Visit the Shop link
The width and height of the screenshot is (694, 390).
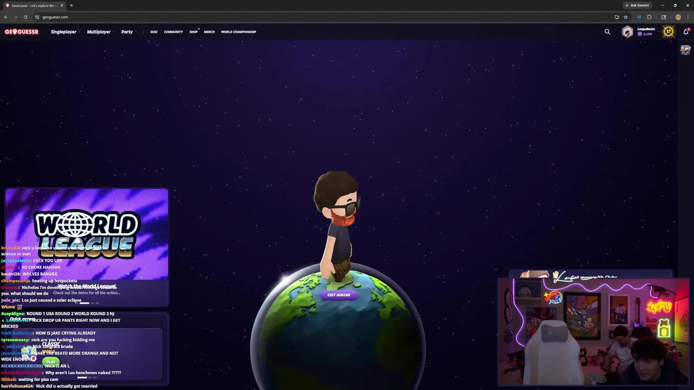click(194, 32)
